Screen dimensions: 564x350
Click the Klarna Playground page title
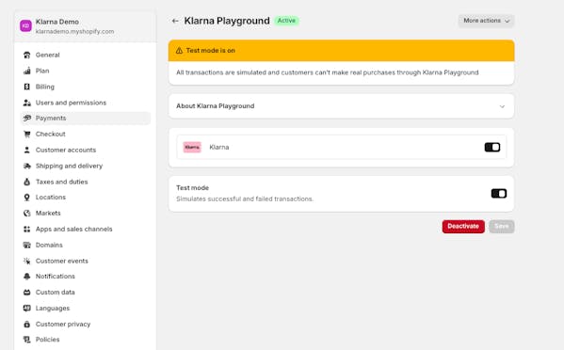point(227,21)
